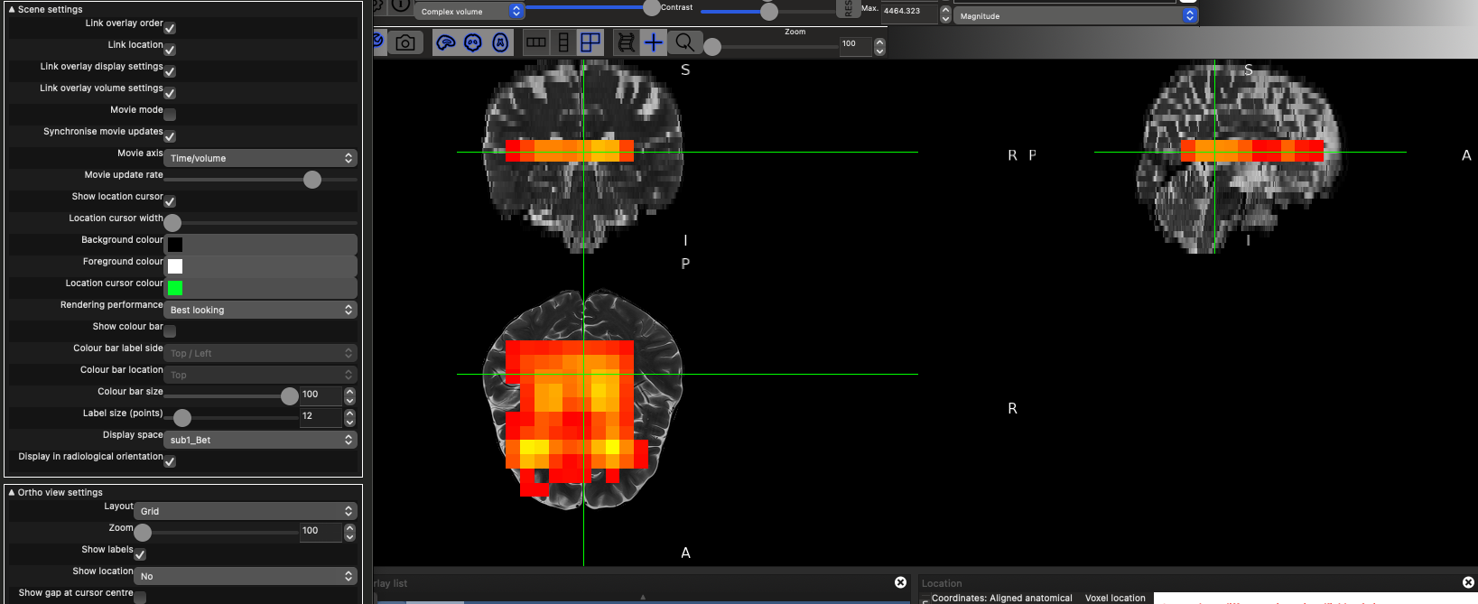Collapse the Scene settings section
Viewport: 1478px width, 604px height.
[12, 9]
